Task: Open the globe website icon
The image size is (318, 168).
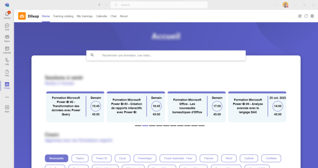Action: [312, 16]
